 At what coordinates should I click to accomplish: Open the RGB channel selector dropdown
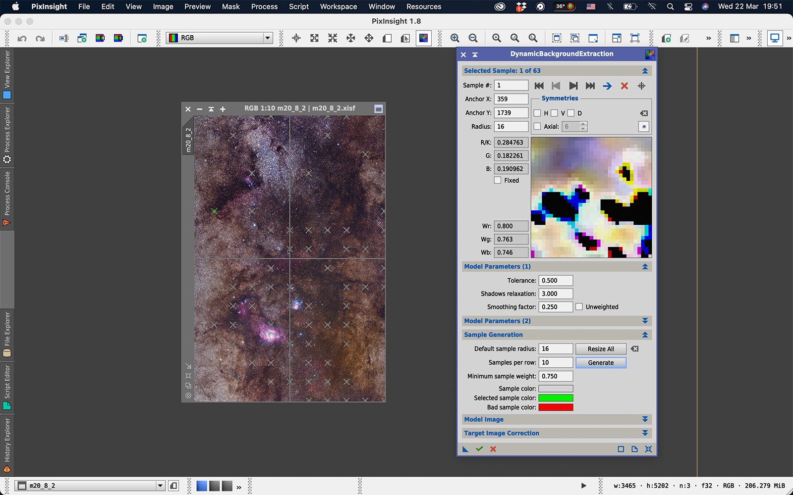point(268,38)
